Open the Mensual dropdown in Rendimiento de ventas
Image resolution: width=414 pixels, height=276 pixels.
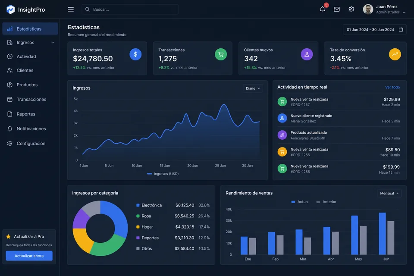pyautogui.click(x=389, y=193)
